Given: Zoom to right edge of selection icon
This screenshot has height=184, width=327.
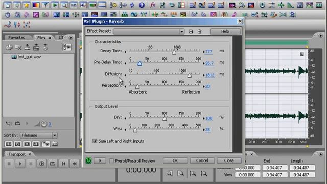Looking at the screenshot, I should (x=203, y=173).
